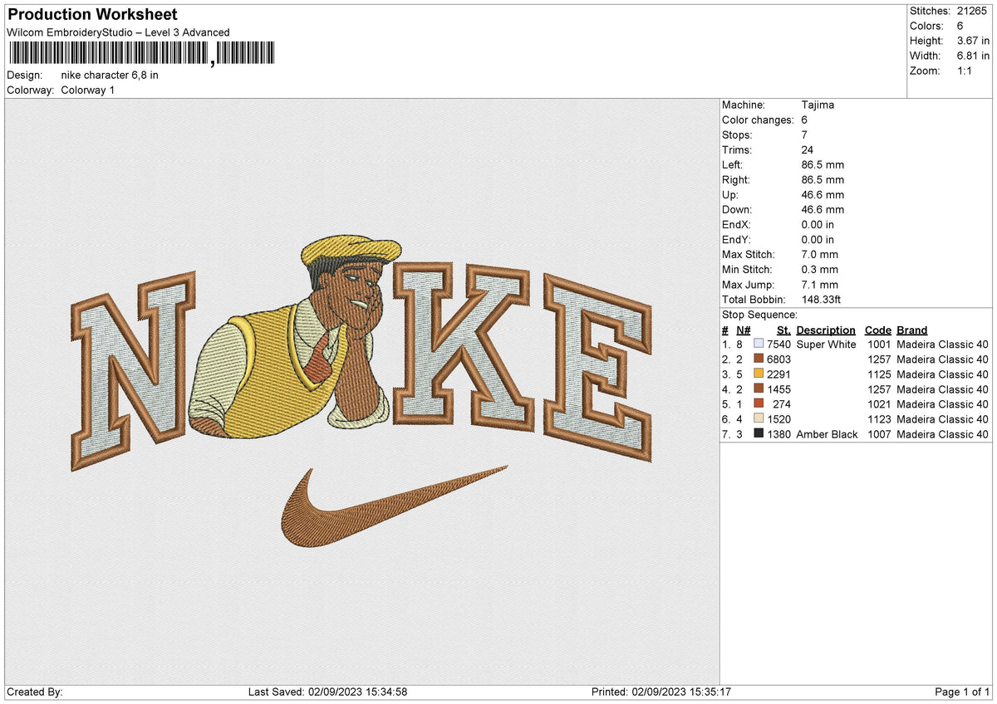Click stitch count 7540 in row 1
The image size is (997, 704).
click(778, 344)
